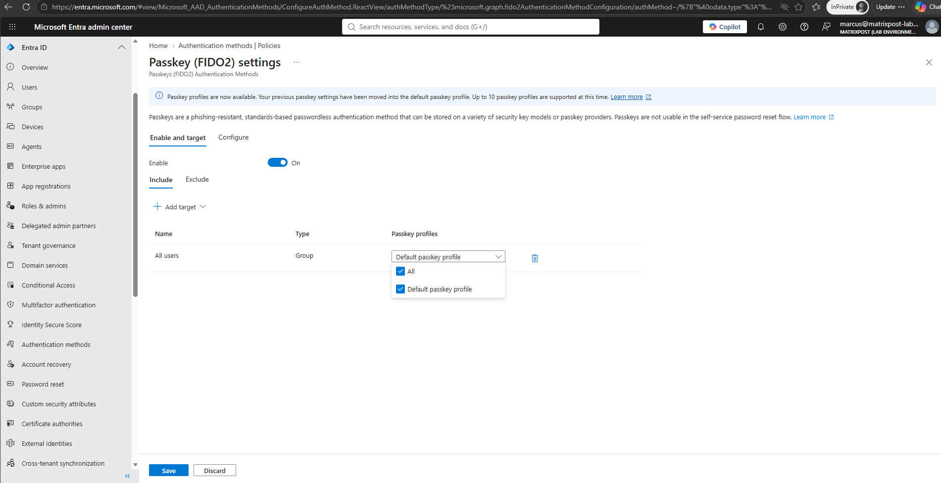Collapse the sidebar with the double chevron
This screenshot has width=941, height=483.
coord(127,476)
